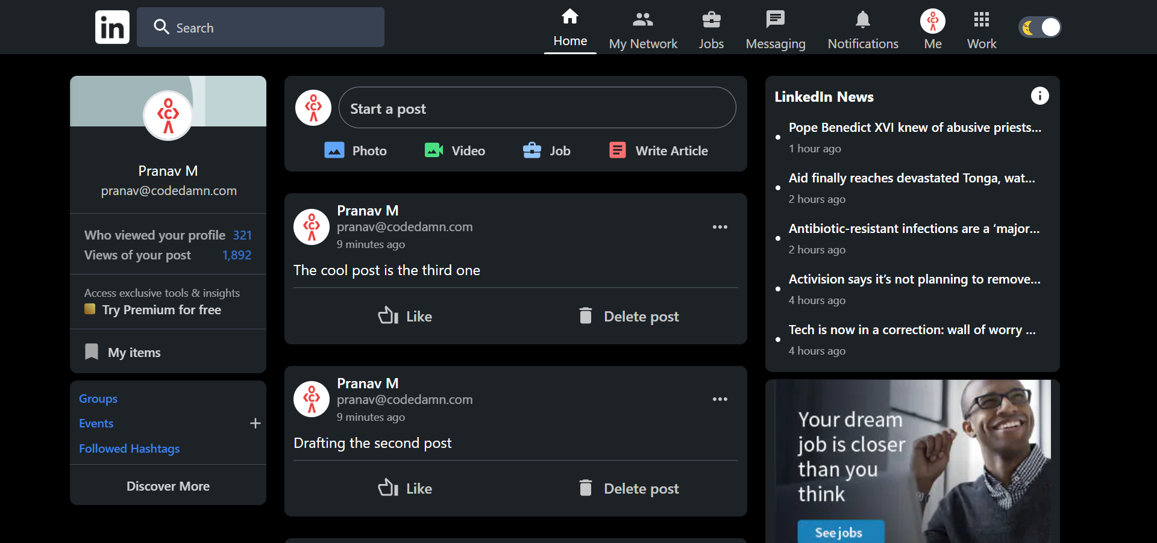Open the Home tab
Image resolution: width=1157 pixels, height=543 pixels.
click(570, 27)
